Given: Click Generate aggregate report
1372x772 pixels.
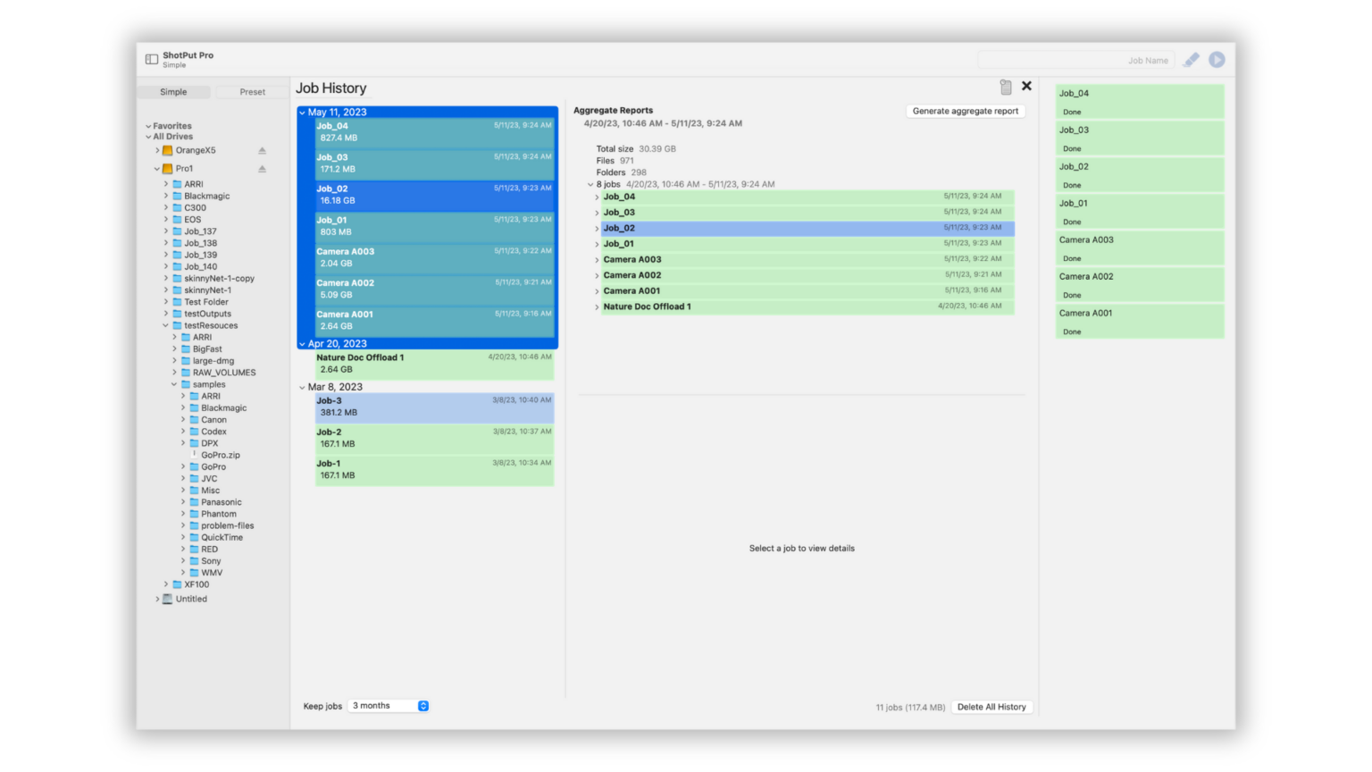Looking at the screenshot, I should tap(965, 111).
